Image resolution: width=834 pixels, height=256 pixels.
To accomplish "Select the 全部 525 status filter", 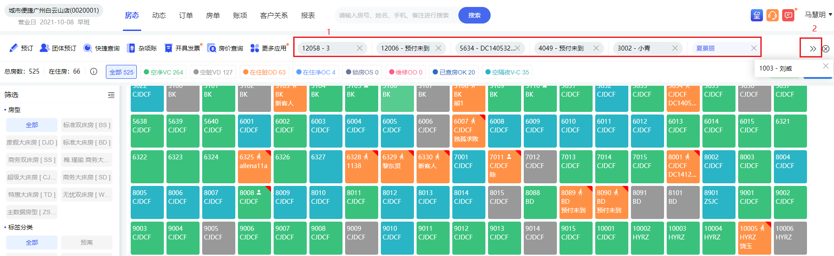I will (x=122, y=72).
